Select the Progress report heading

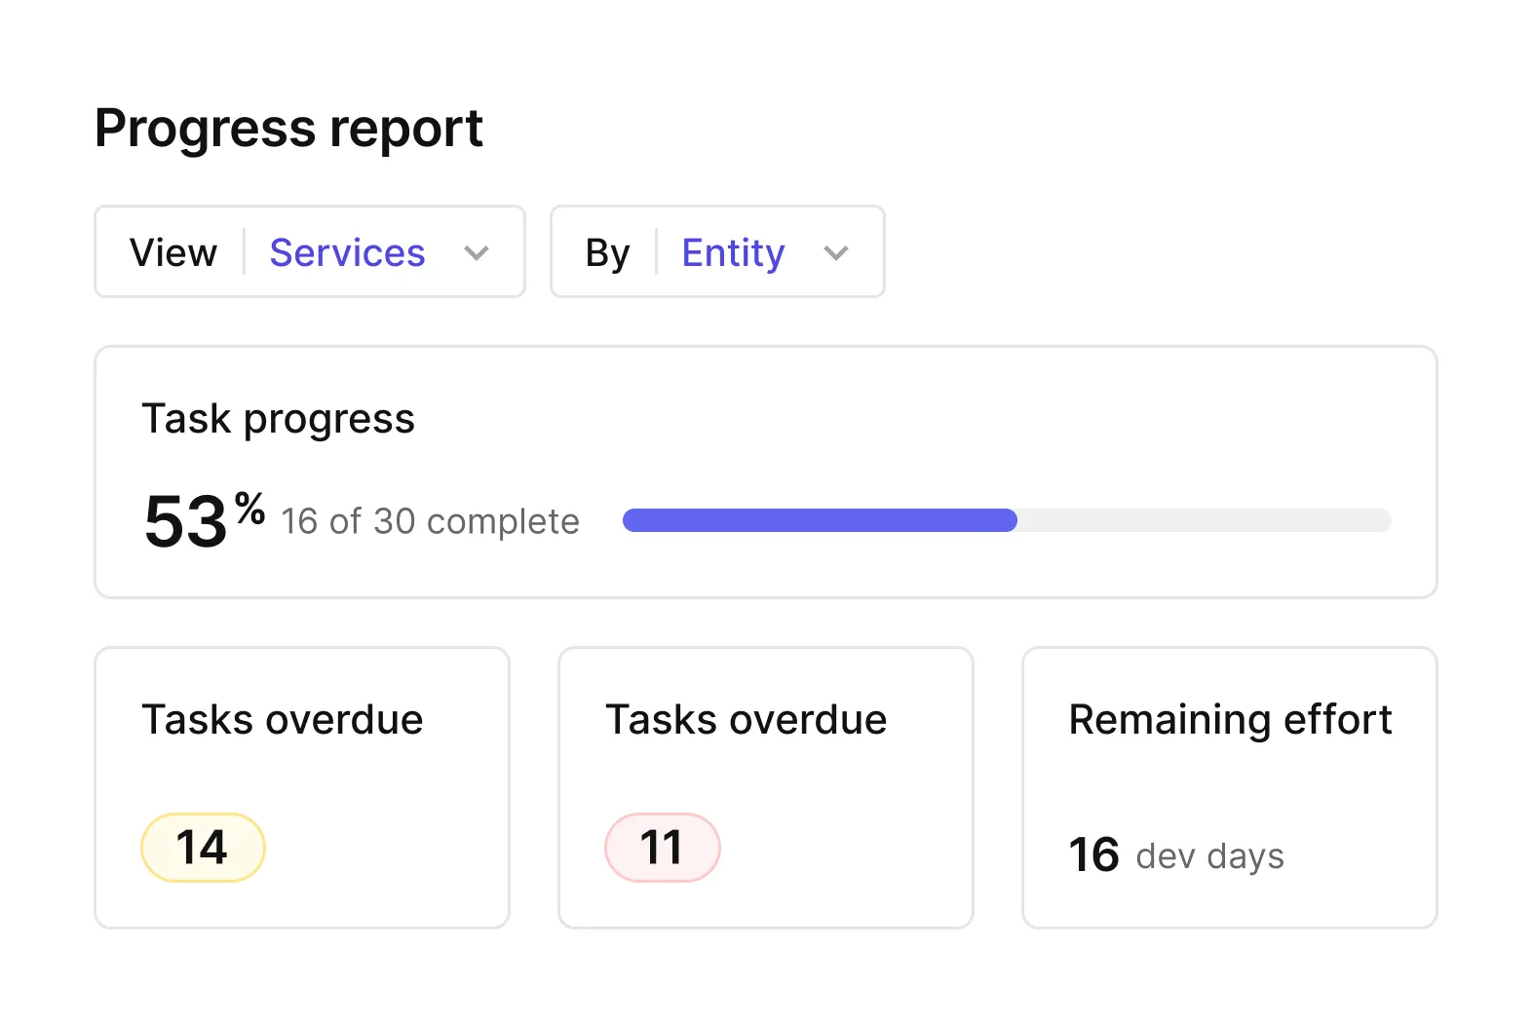coord(288,129)
